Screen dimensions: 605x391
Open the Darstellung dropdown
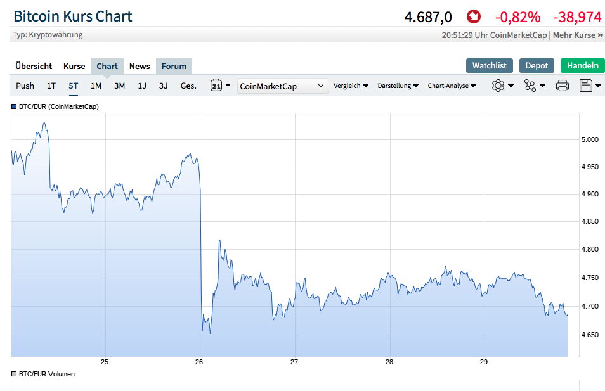(398, 86)
